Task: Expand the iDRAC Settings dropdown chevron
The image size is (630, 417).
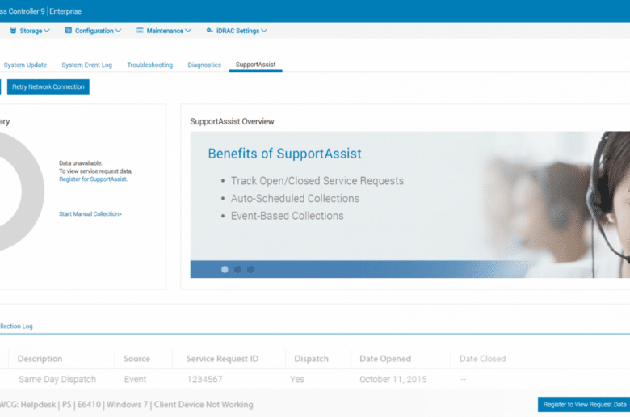Action: click(264, 31)
